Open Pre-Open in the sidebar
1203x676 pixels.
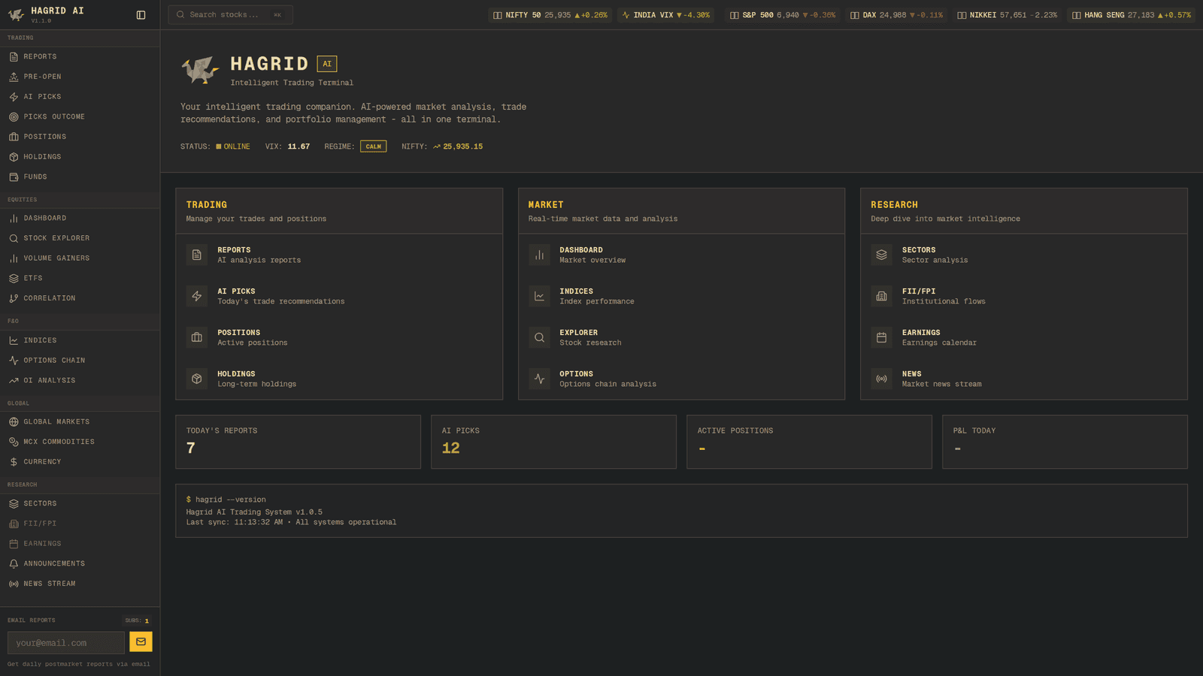80,77
